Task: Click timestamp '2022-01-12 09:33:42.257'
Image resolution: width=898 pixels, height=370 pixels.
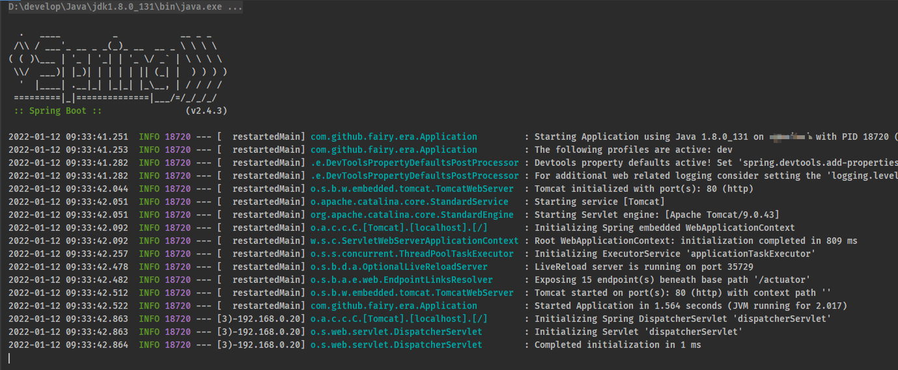Action: [x=68, y=254]
